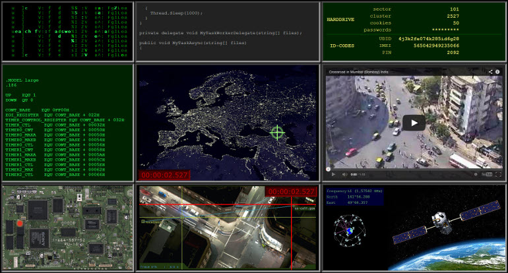This screenshot has height=273, width=508.
Task: Click the video progress bar scrubber handle
Action: [328, 169]
